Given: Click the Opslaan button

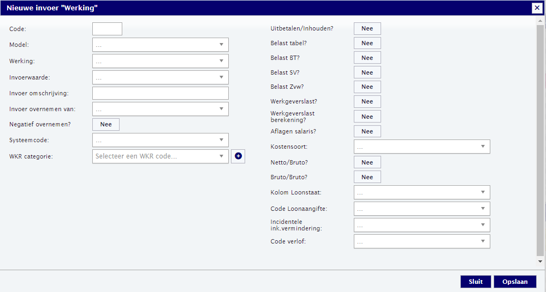Looking at the screenshot, I should (515, 282).
